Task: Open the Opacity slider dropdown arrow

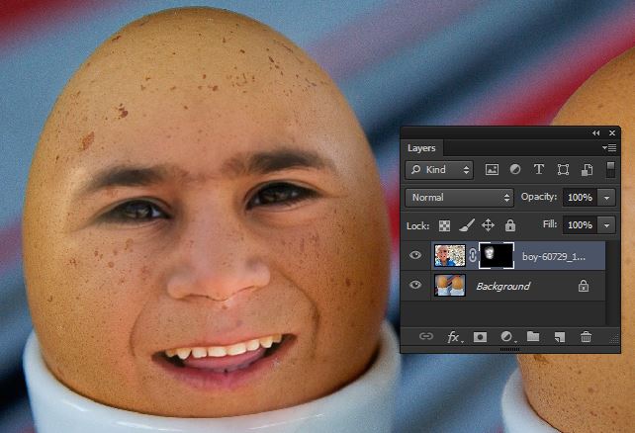Action: point(606,198)
